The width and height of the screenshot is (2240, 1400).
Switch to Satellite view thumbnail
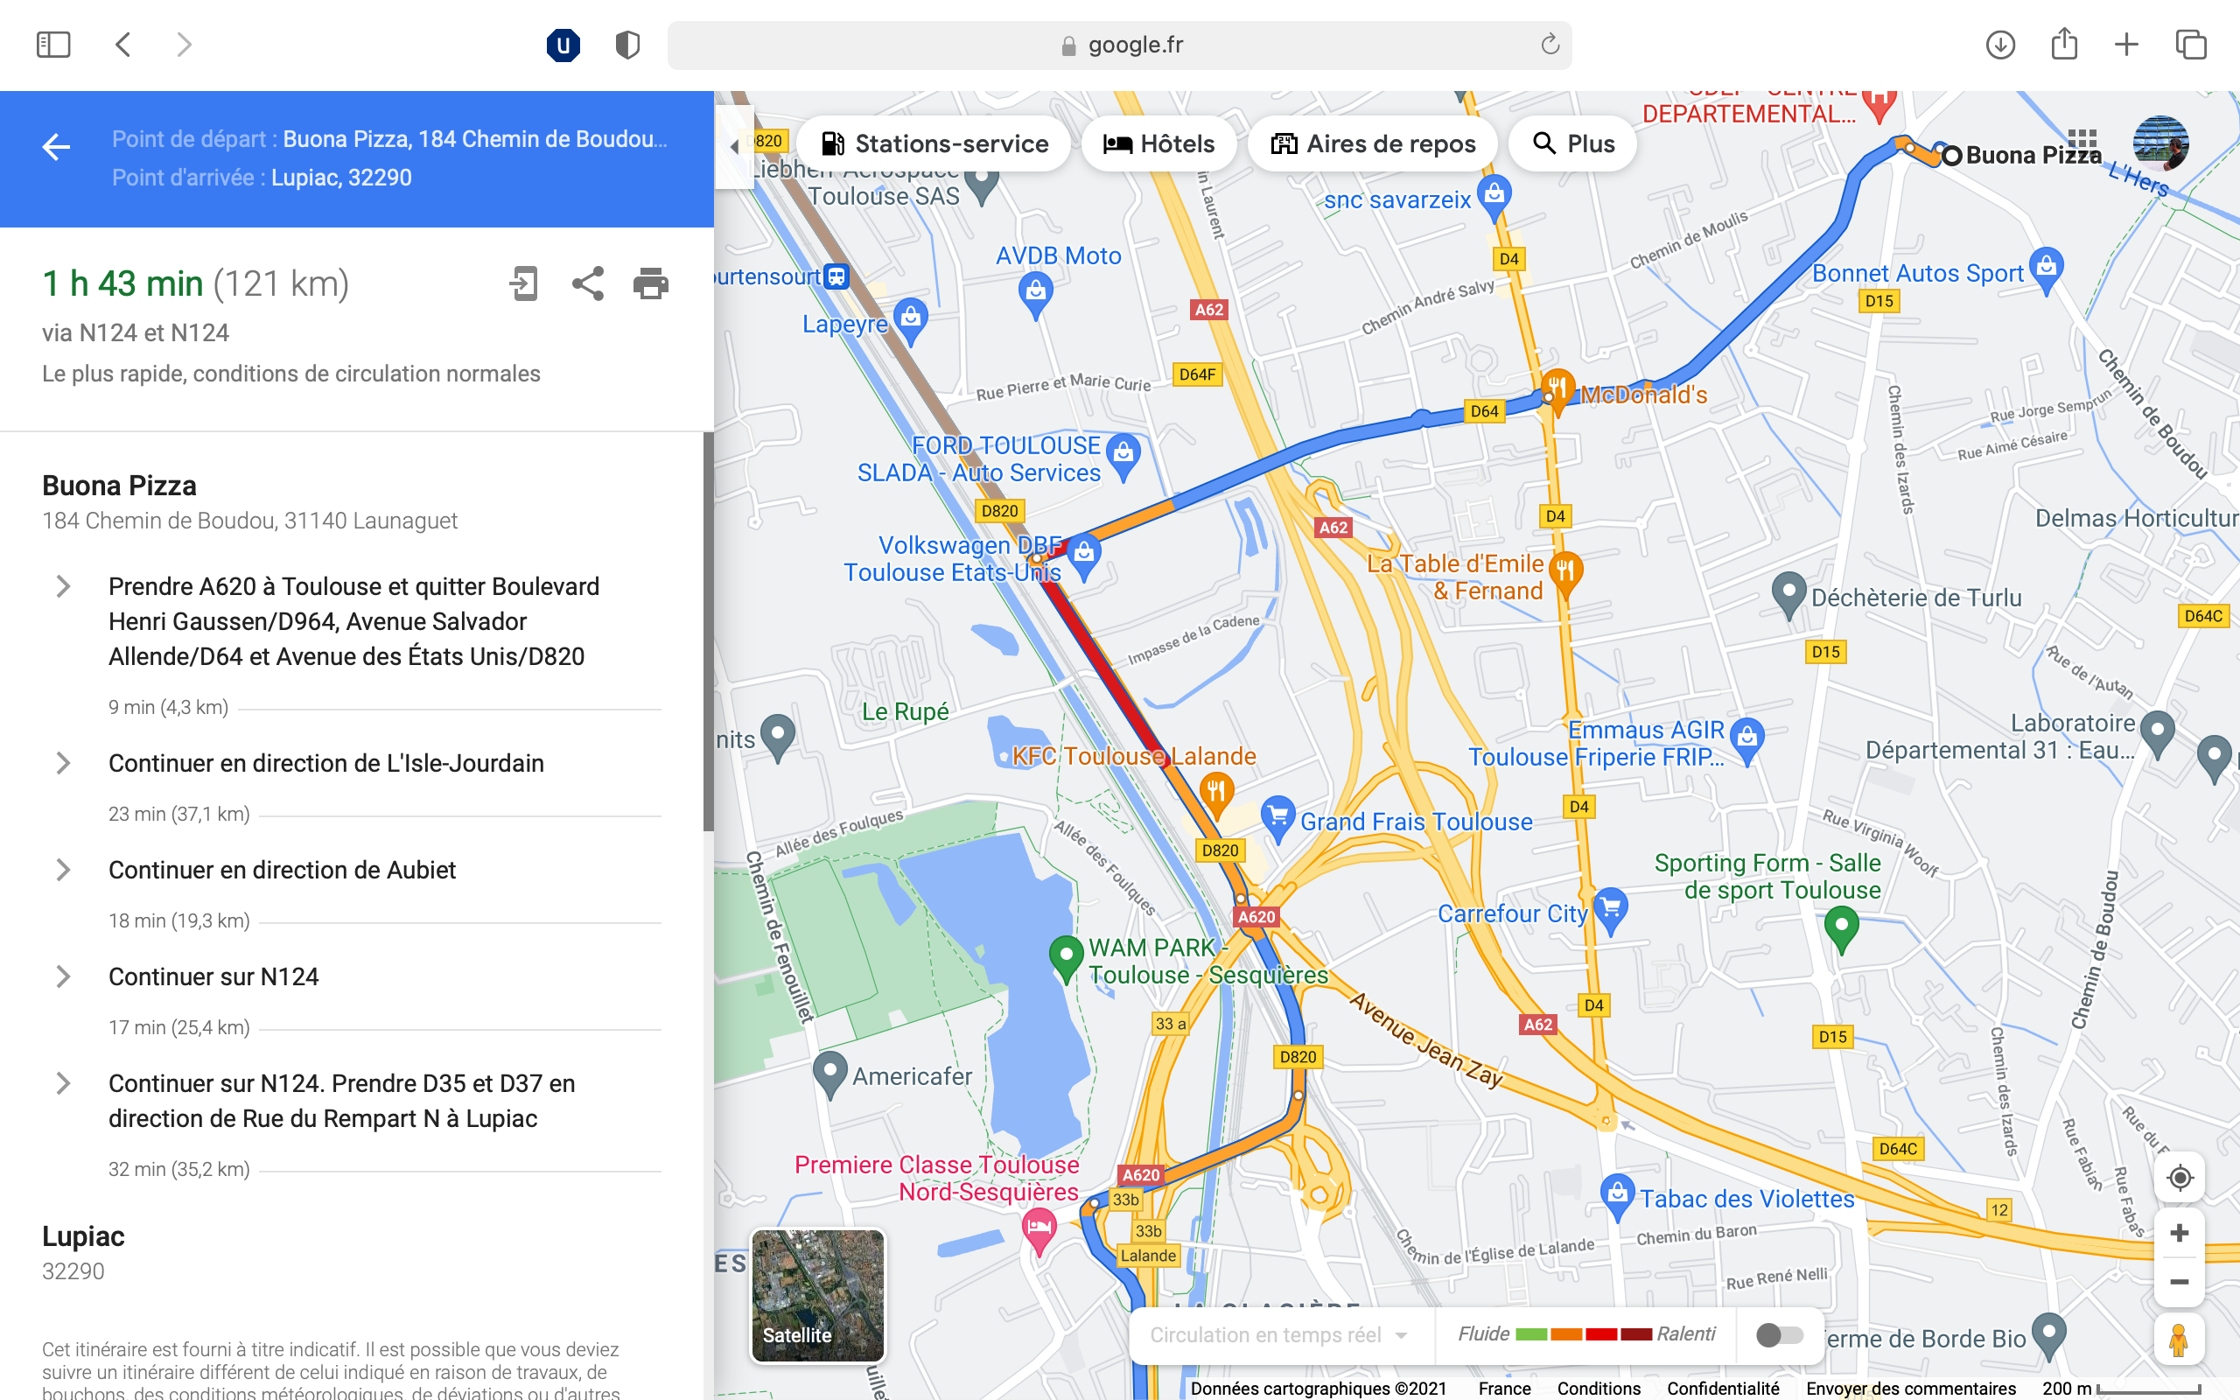pos(817,1295)
